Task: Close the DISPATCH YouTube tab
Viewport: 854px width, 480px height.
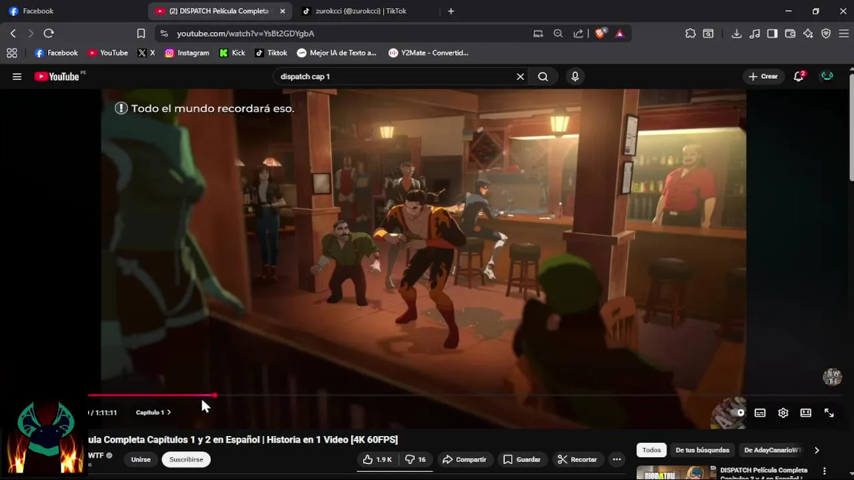Action: click(282, 11)
